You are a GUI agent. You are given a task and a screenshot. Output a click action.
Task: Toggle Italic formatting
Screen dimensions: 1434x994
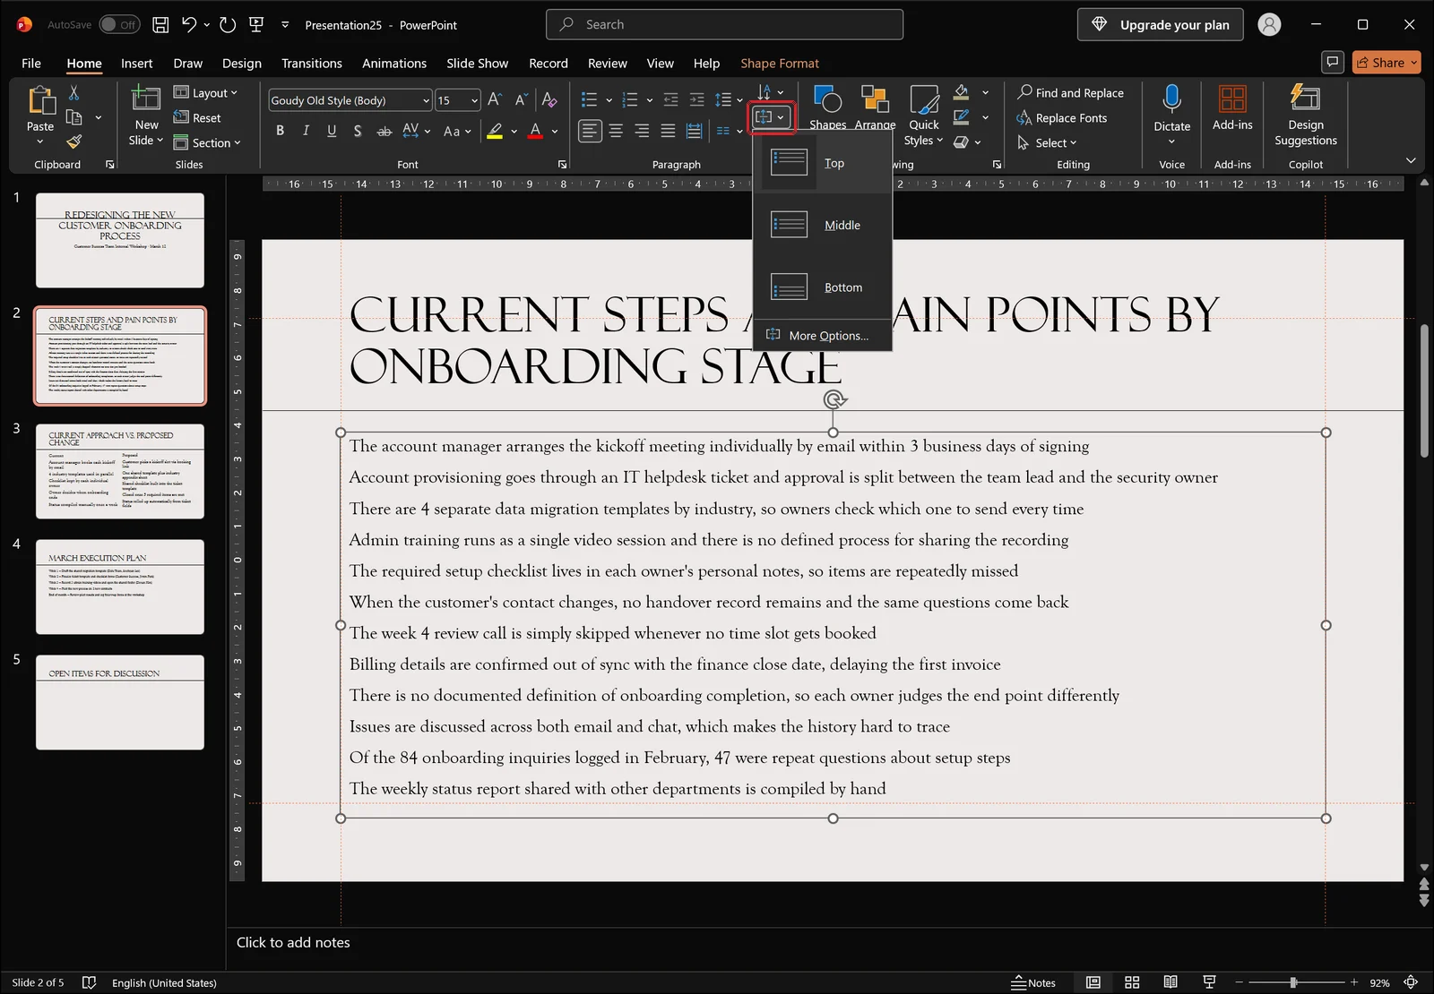point(306,131)
